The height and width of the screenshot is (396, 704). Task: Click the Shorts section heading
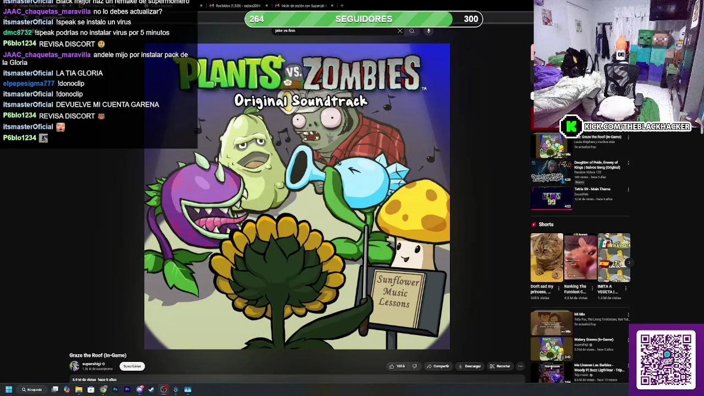(x=546, y=224)
